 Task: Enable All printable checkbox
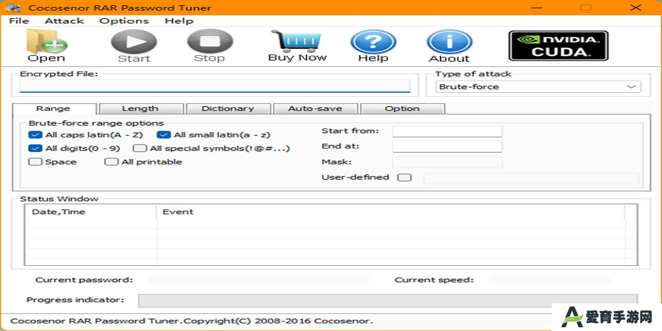pos(111,162)
